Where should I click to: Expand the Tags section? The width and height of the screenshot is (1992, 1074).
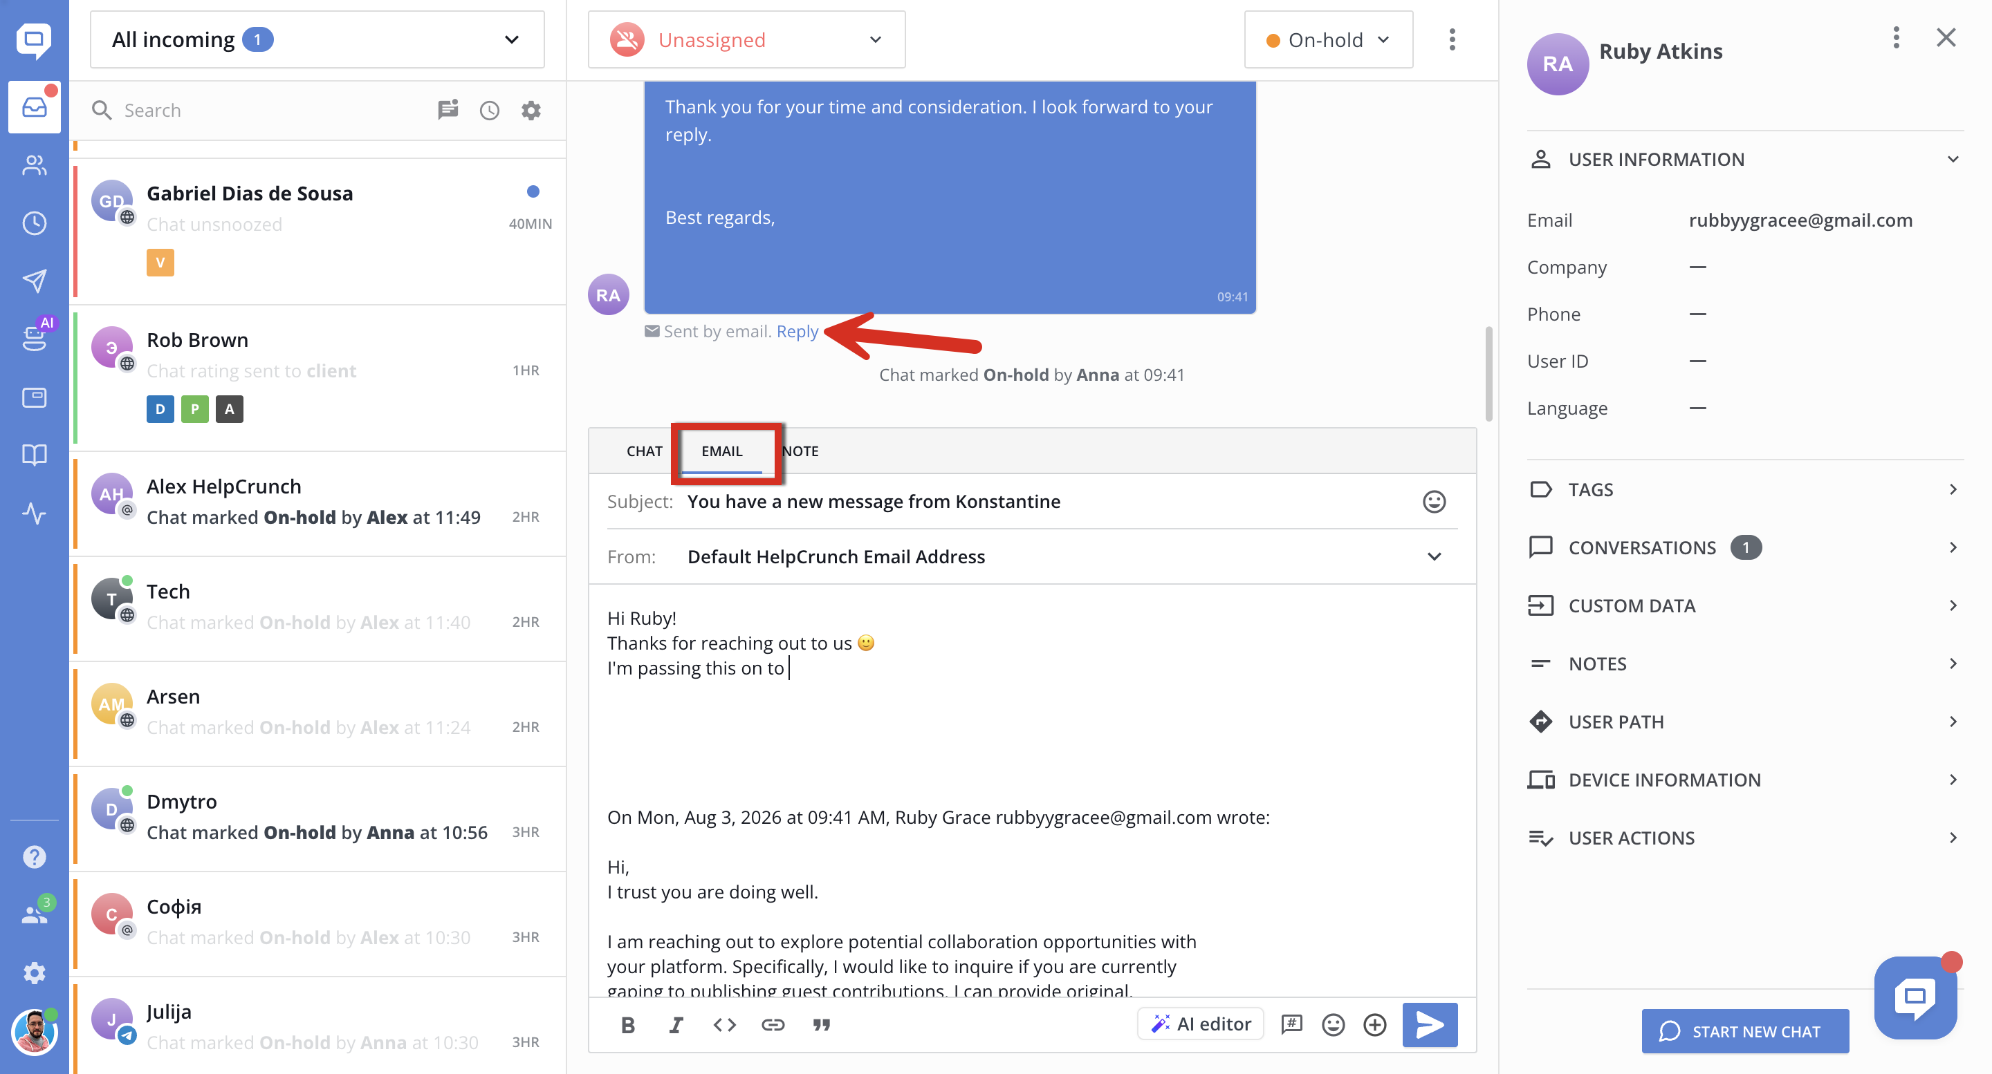point(1744,489)
